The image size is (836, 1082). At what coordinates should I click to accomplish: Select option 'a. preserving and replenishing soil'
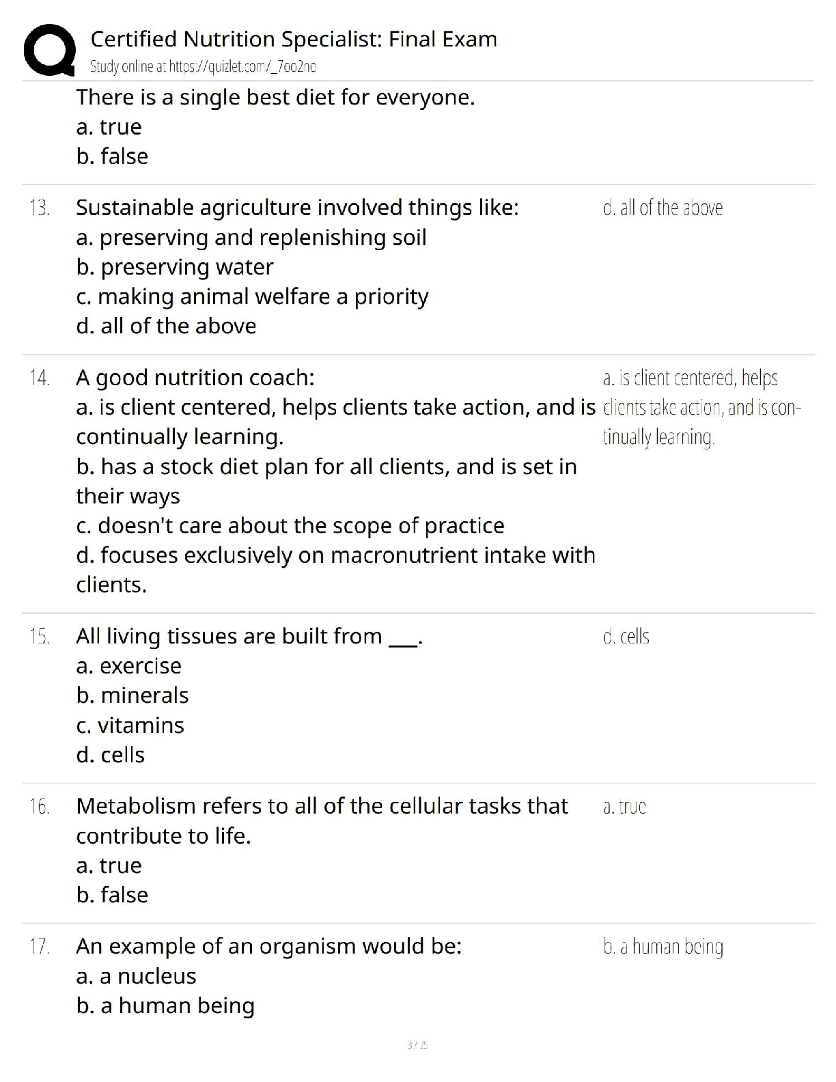pos(251,237)
